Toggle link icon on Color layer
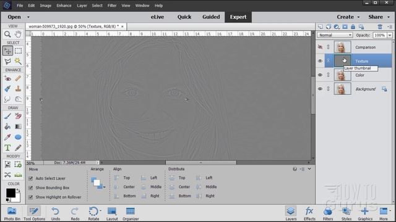Image resolution: width=396 pixels, height=222 pixels. click(x=328, y=75)
